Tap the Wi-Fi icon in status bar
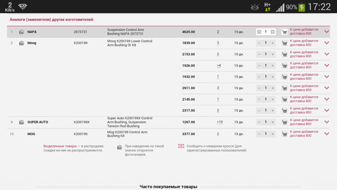The image size is (337, 190). pyautogui.click(x=23, y=7)
